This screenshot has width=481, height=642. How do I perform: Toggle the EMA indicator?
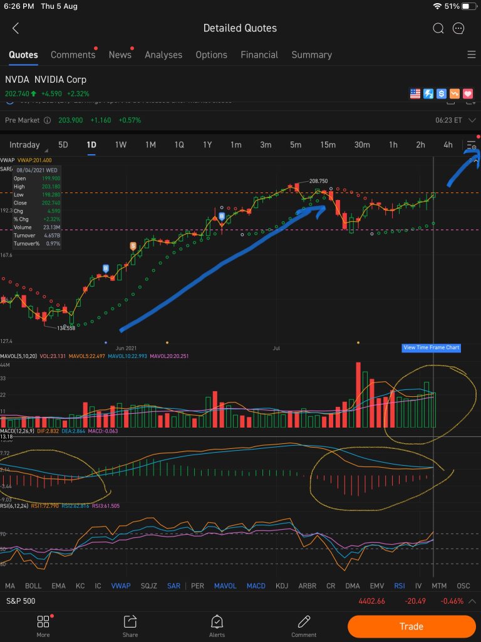pyautogui.click(x=58, y=586)
